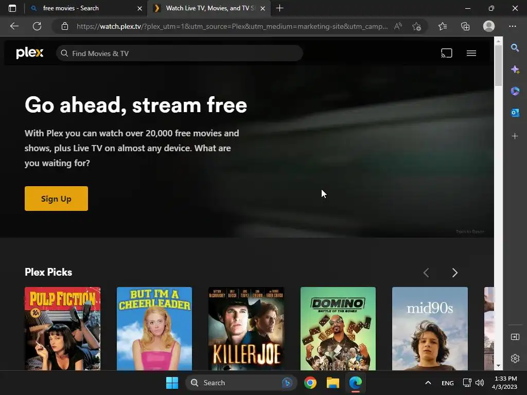This screenshot has width=527, height=395.
Task: Toggle Read aloud in the address bar
Action: point(398,26)
